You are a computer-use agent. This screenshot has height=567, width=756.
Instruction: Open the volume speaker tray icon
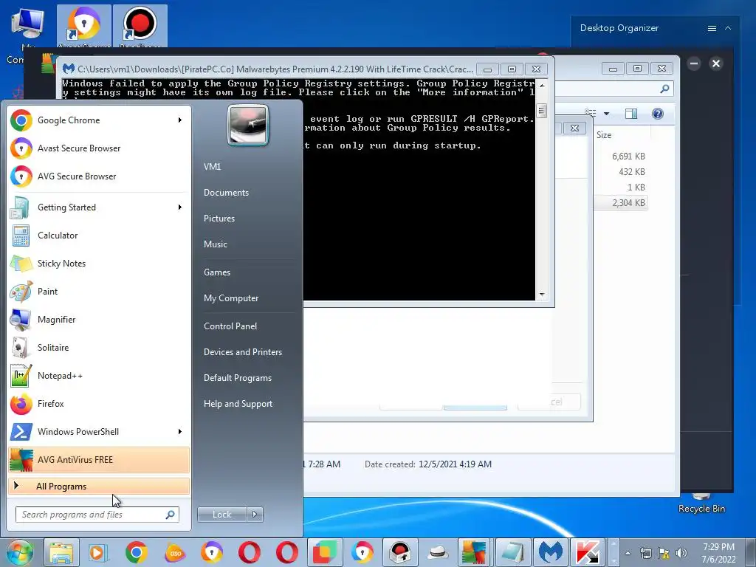(x=681, y=553)
